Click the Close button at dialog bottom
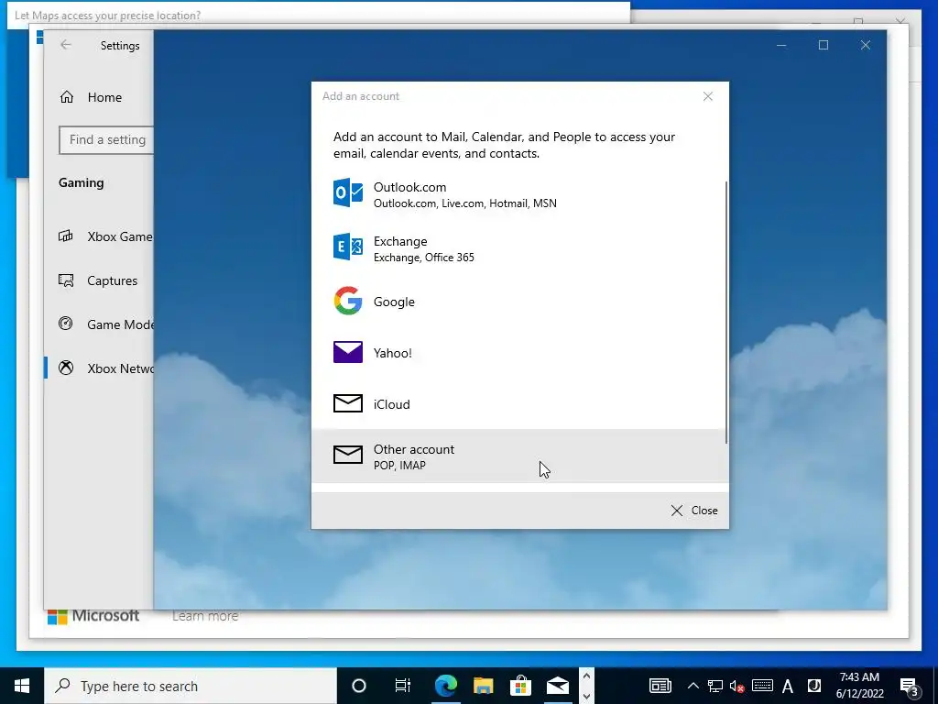The width and height of the screenshot is (938, 704). click(694, 510)
